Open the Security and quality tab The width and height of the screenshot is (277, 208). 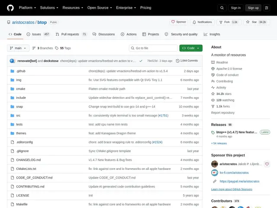coord(181,34)
